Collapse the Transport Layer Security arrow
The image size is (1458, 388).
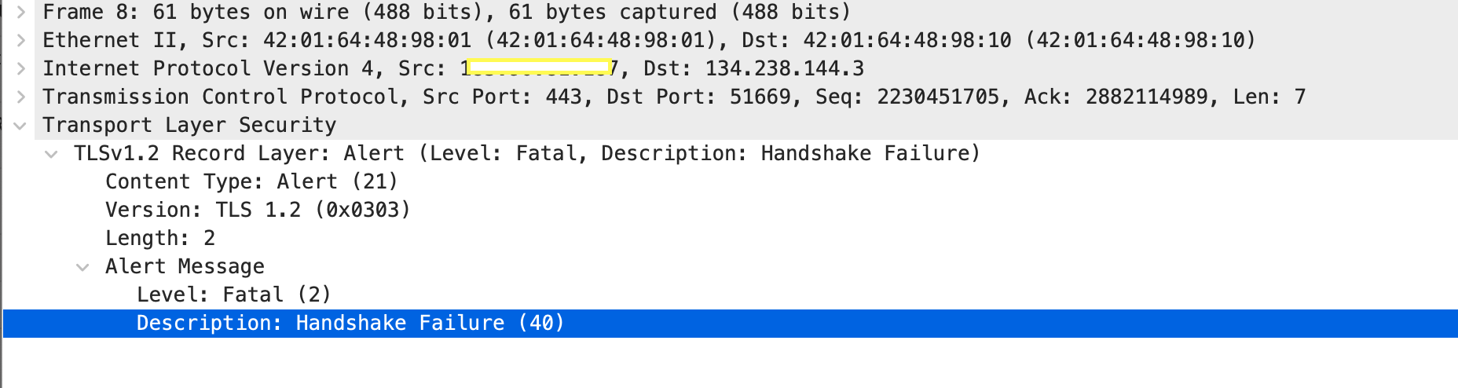[x=20, y=126]
